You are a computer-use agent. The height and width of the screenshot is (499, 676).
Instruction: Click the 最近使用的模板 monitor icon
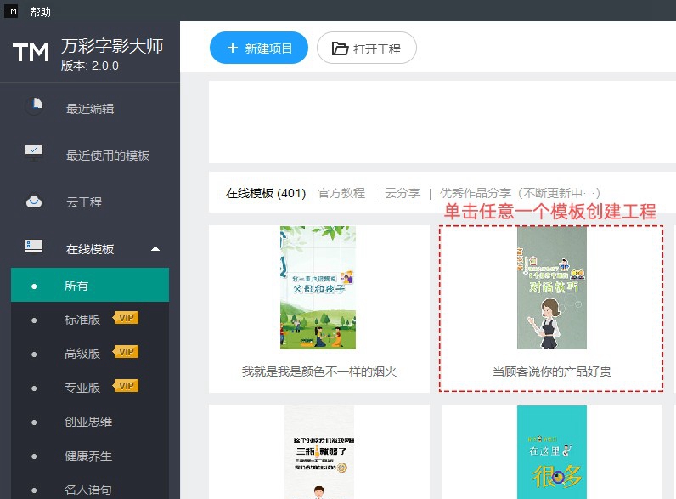[x=34, y=153]
